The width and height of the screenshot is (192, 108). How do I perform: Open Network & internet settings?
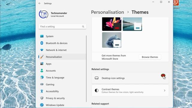[x=62, y=50]
